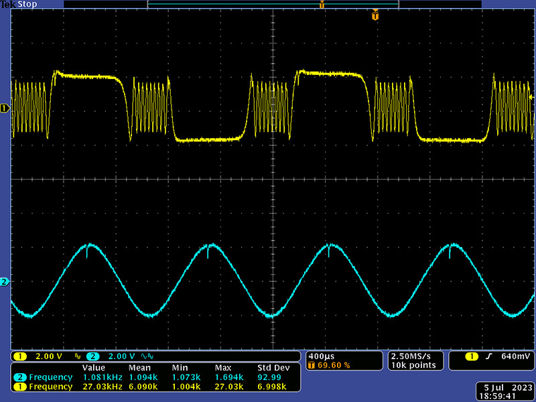Viewport: 536px width, 402px height.
Task: Click the channel 1 bandwidth limit icon
Action: [78, 357]
